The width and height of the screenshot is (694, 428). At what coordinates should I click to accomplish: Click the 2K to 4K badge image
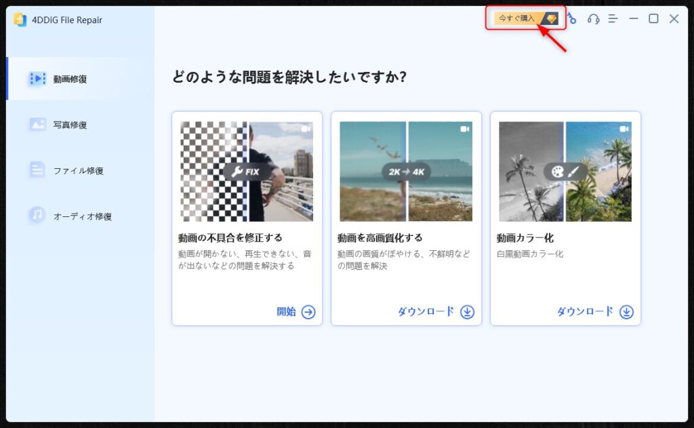pyautogui.click(x=406, y=172)
